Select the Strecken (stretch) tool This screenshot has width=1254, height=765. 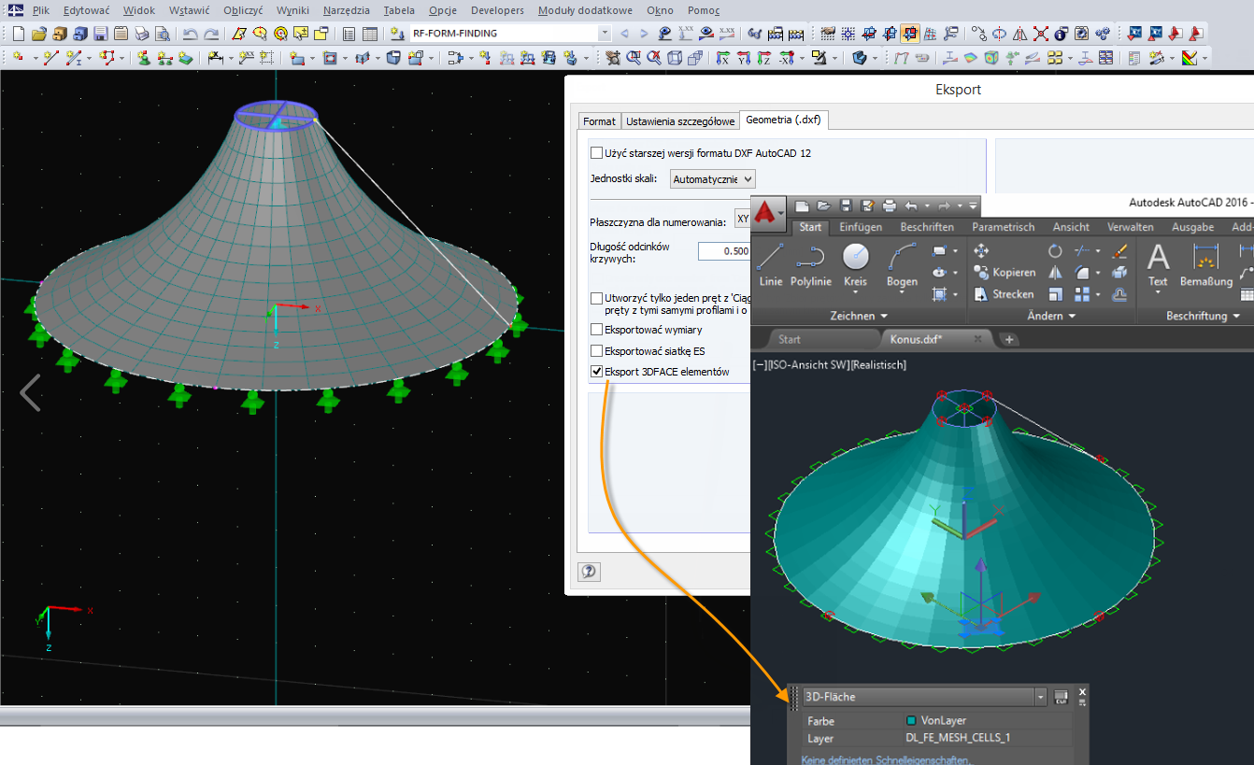click(x=1005, y=293)
